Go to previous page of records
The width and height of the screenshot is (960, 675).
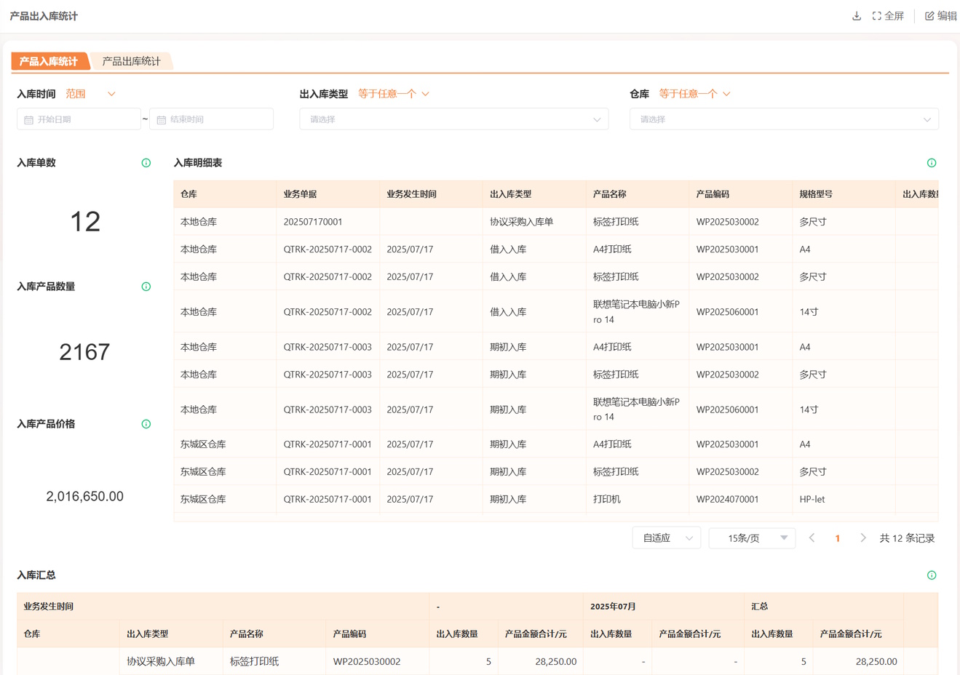point(812,538)
